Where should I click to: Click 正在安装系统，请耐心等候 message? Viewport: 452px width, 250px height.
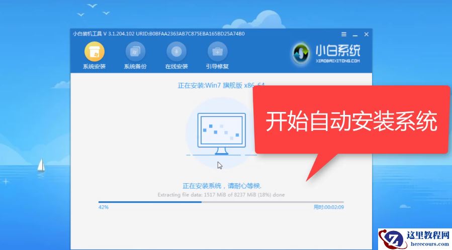(x=222, y=186)
